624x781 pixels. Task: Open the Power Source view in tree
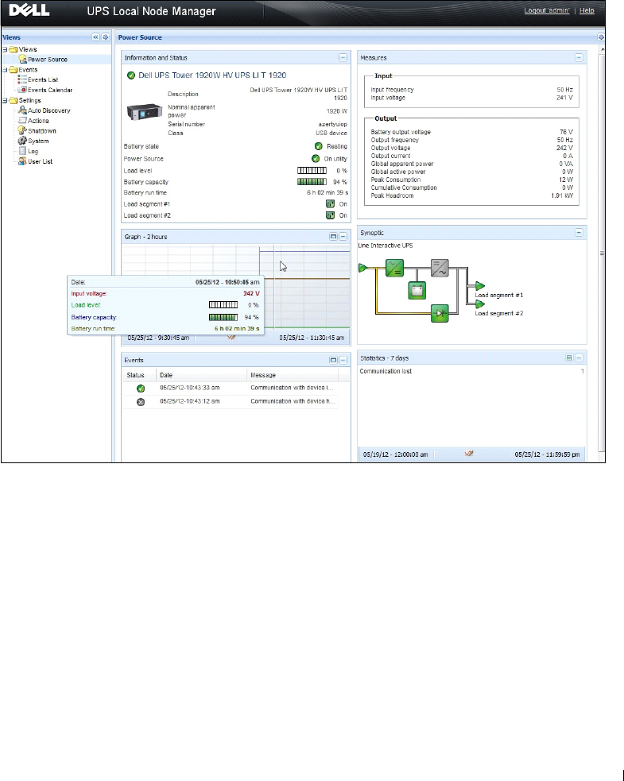[47, 60]
